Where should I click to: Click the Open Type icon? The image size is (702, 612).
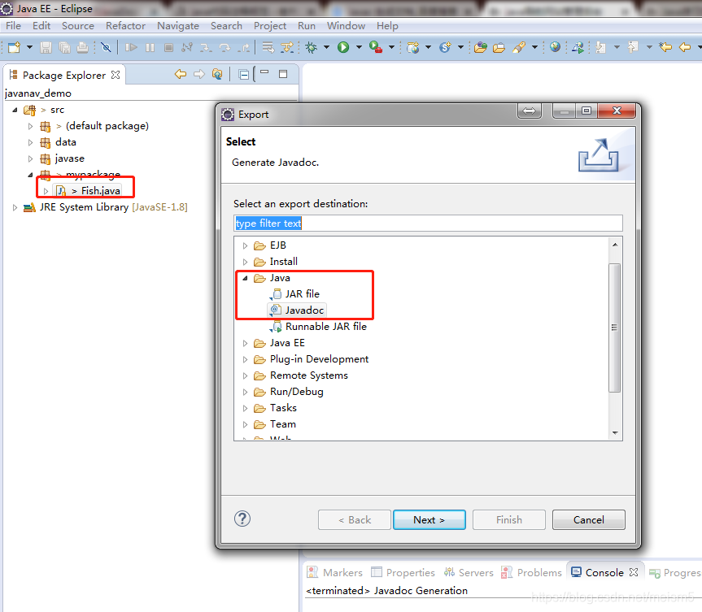click(481, 47)
